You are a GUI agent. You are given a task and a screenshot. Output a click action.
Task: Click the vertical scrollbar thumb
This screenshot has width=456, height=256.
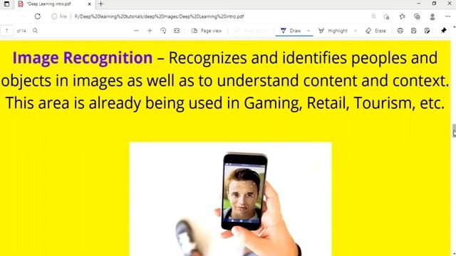coord(454,130)
